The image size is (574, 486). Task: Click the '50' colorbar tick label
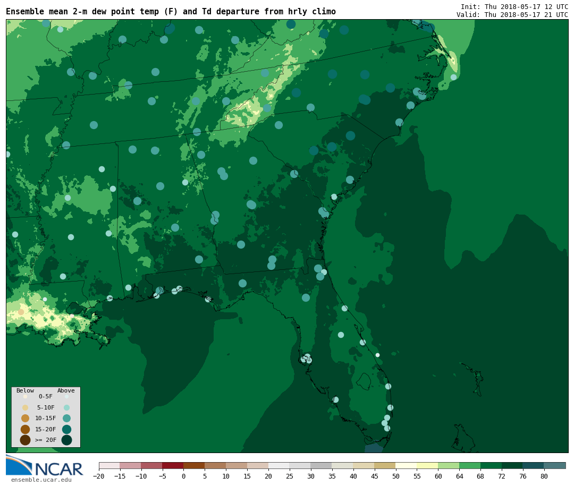tap(396, 476)
